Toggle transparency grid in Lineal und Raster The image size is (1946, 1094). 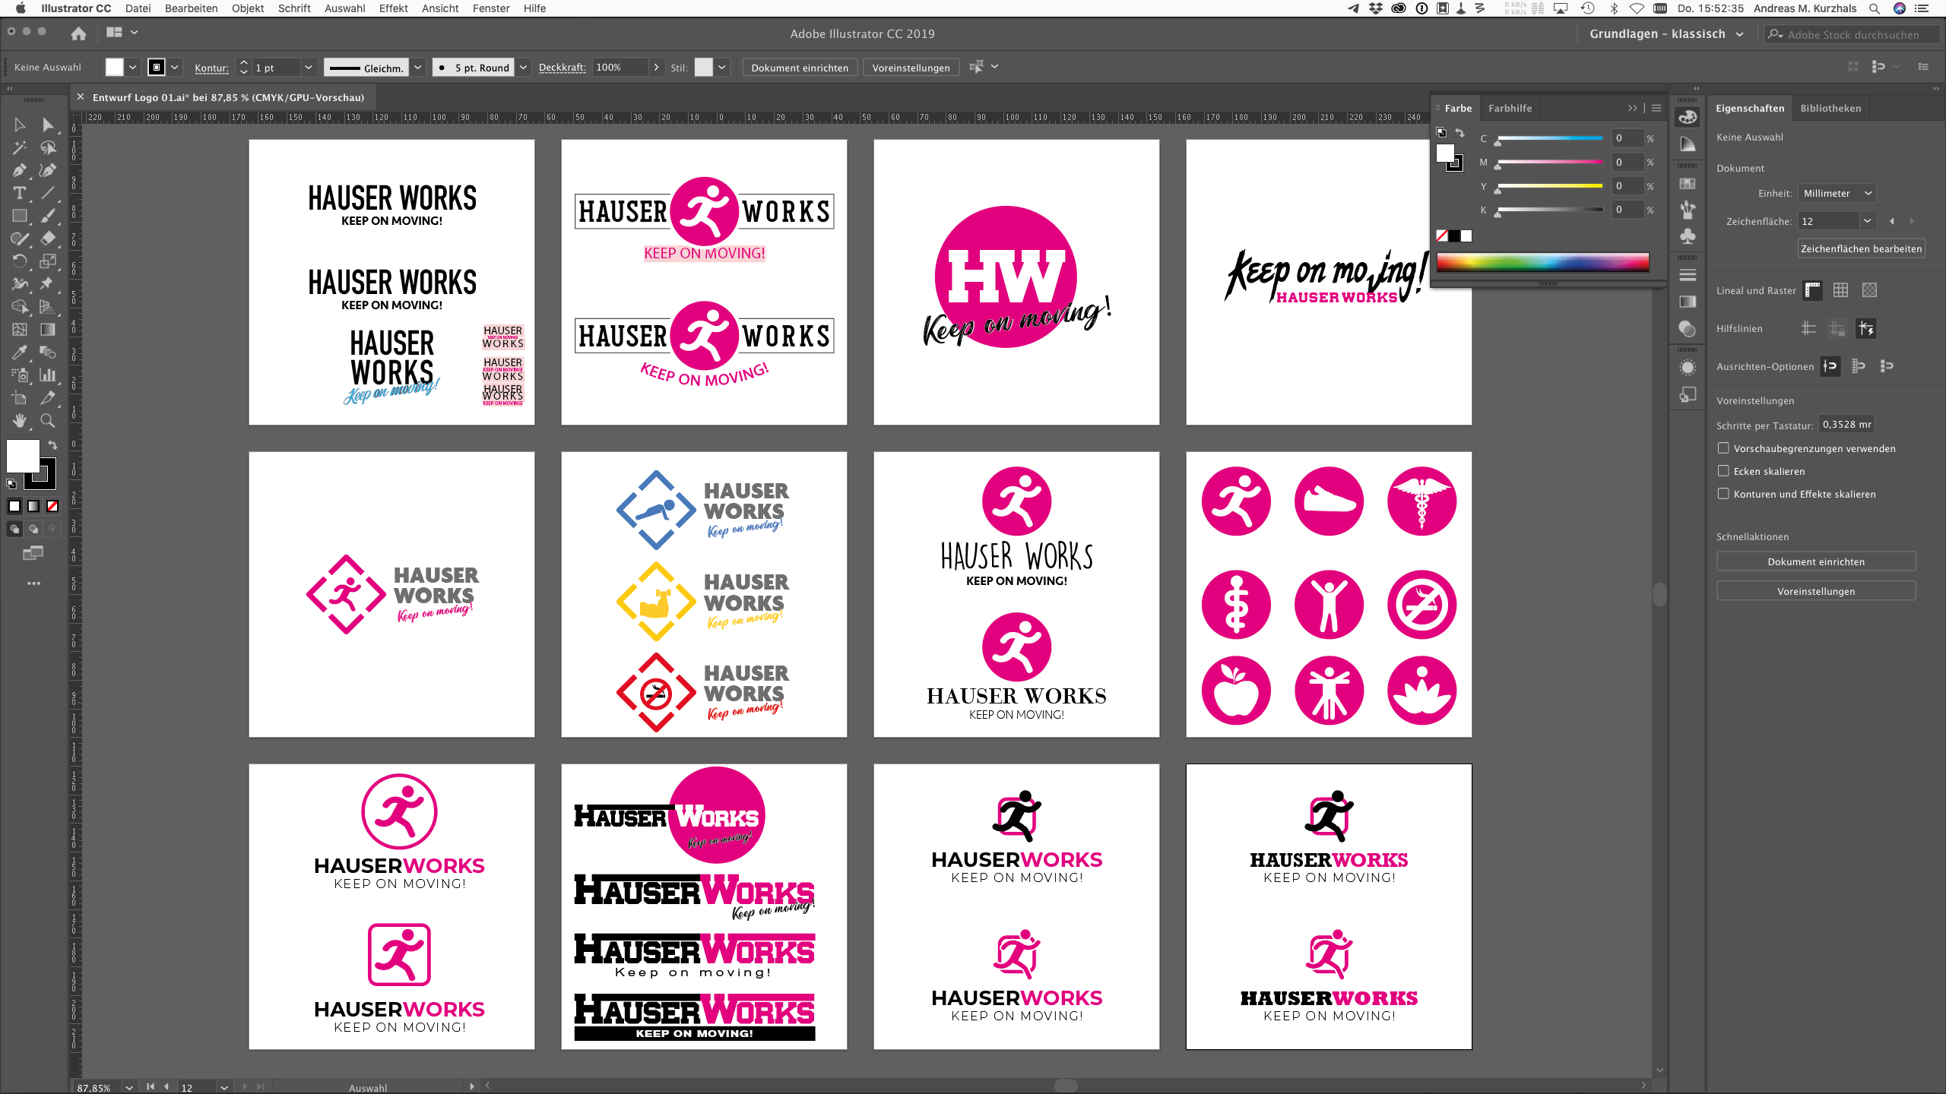(1870, 290)
